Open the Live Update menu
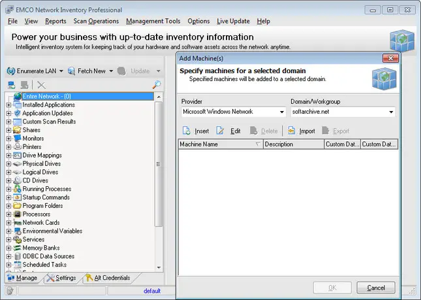The width and height of the screenshot is (421, 300). [x=233, y=21]
